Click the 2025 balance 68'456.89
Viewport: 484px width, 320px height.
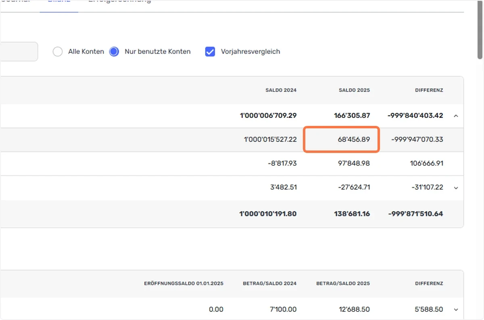pyautogui.click(x=354, y=140)
